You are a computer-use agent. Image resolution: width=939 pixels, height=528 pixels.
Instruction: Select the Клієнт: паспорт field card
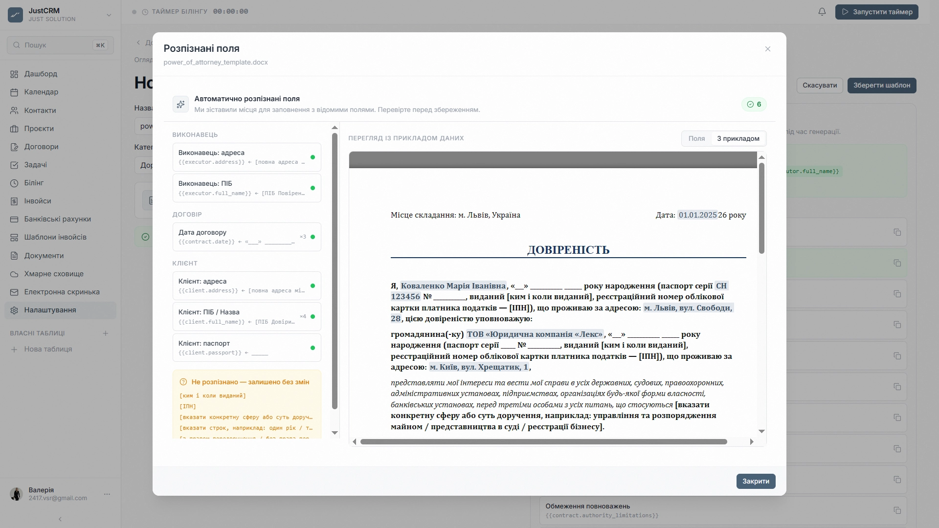[x=246, y=348]
